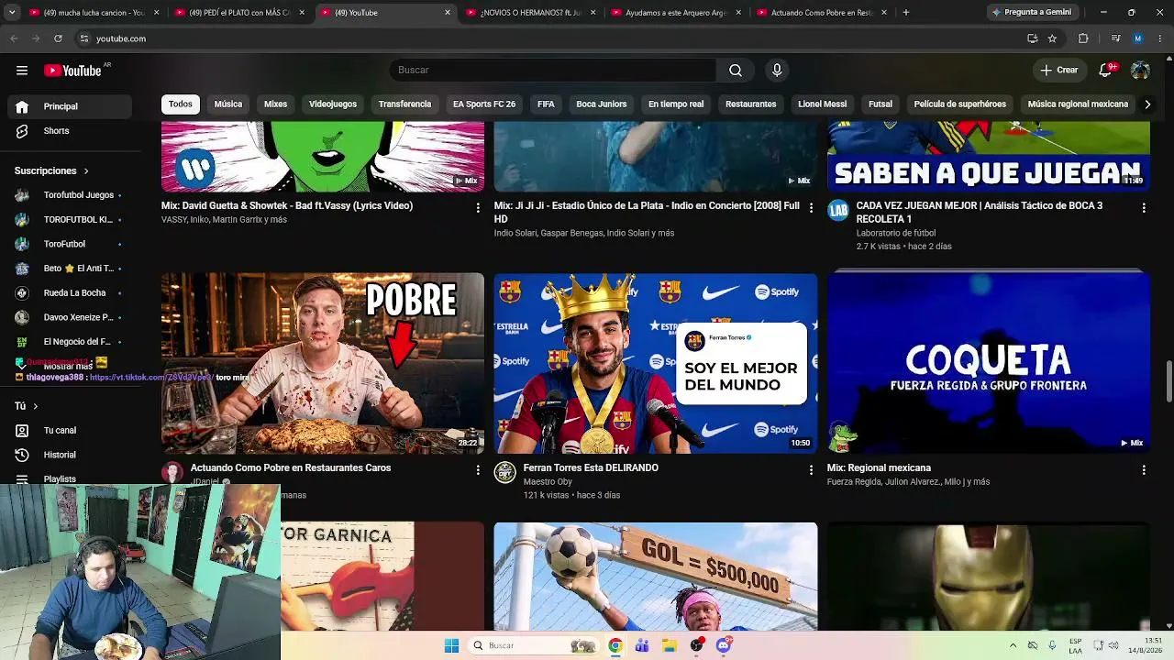
Task: Click the YouTube search magnifier button
Action: coord(735,71)
